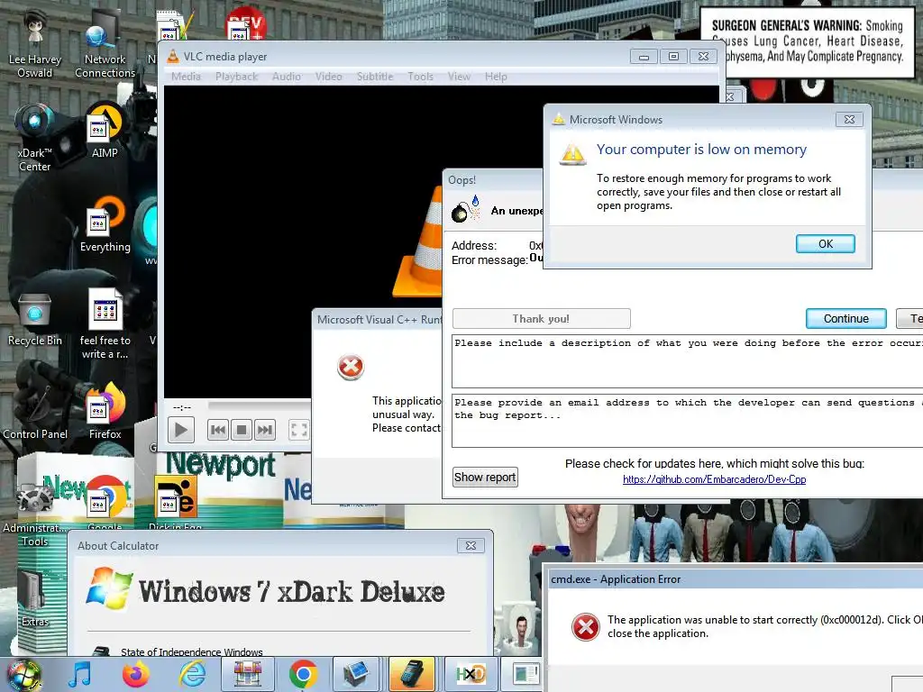The height and width of the screenshot is (692, 923).
Task: Click the 'Your computer is low on memory' heading
Action: (701, 150)
